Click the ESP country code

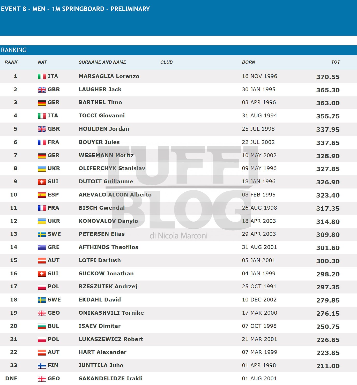(x=53, y=195)
